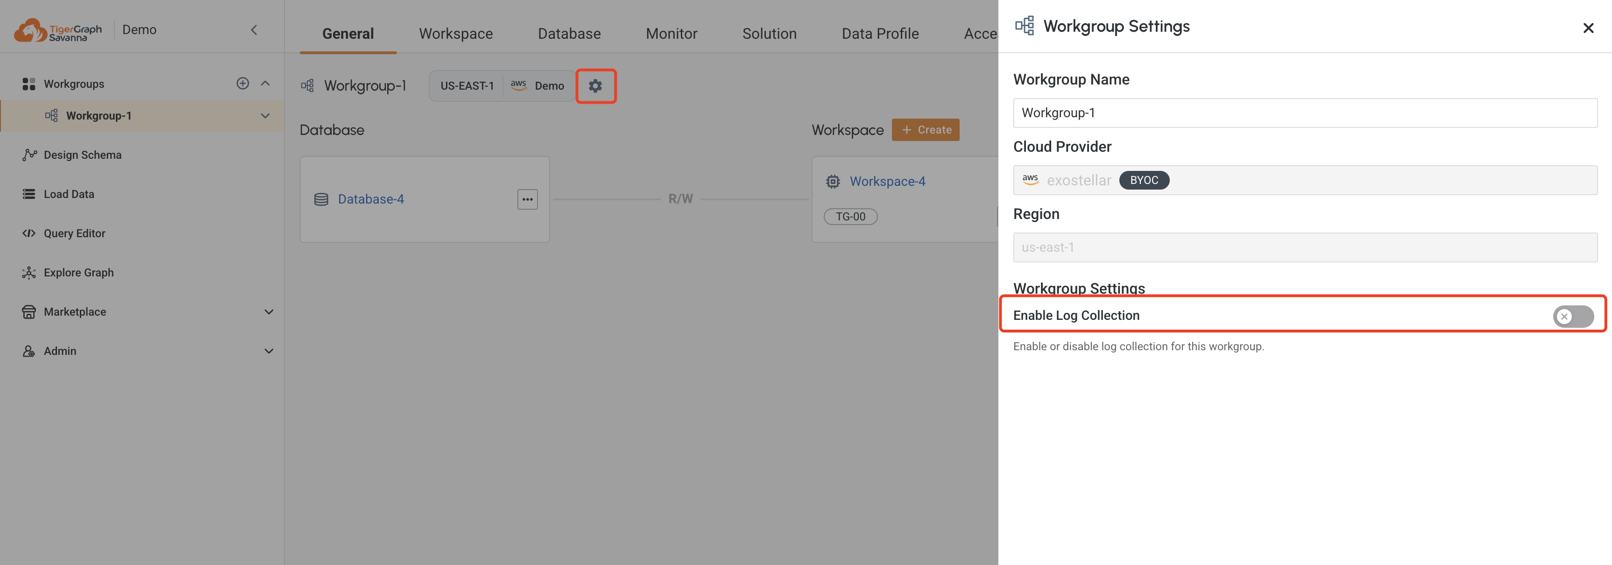
Task: Switch to the Monitor tab
Action: [672, 33]
